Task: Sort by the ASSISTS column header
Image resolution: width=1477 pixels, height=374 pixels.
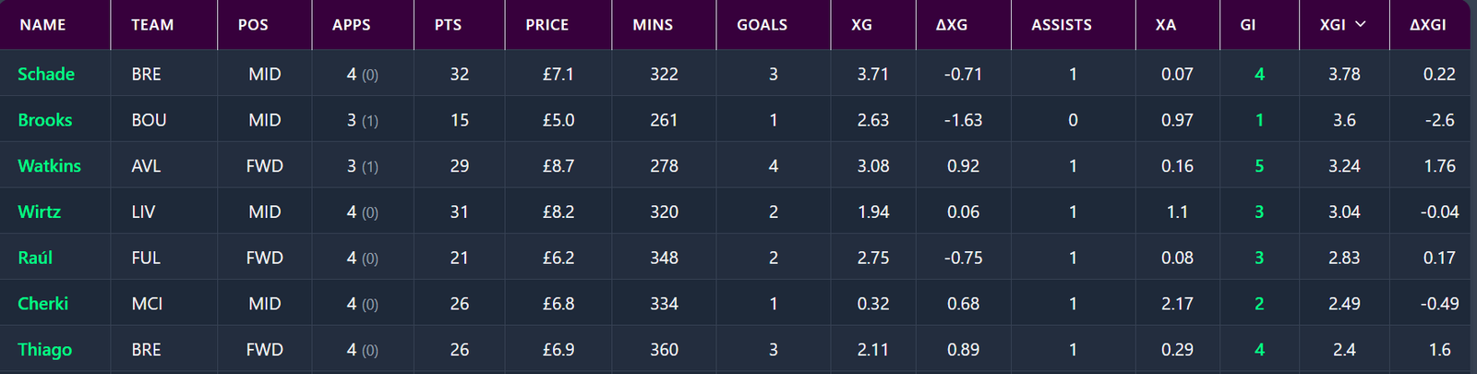Action: click(x=1062, y=25)
